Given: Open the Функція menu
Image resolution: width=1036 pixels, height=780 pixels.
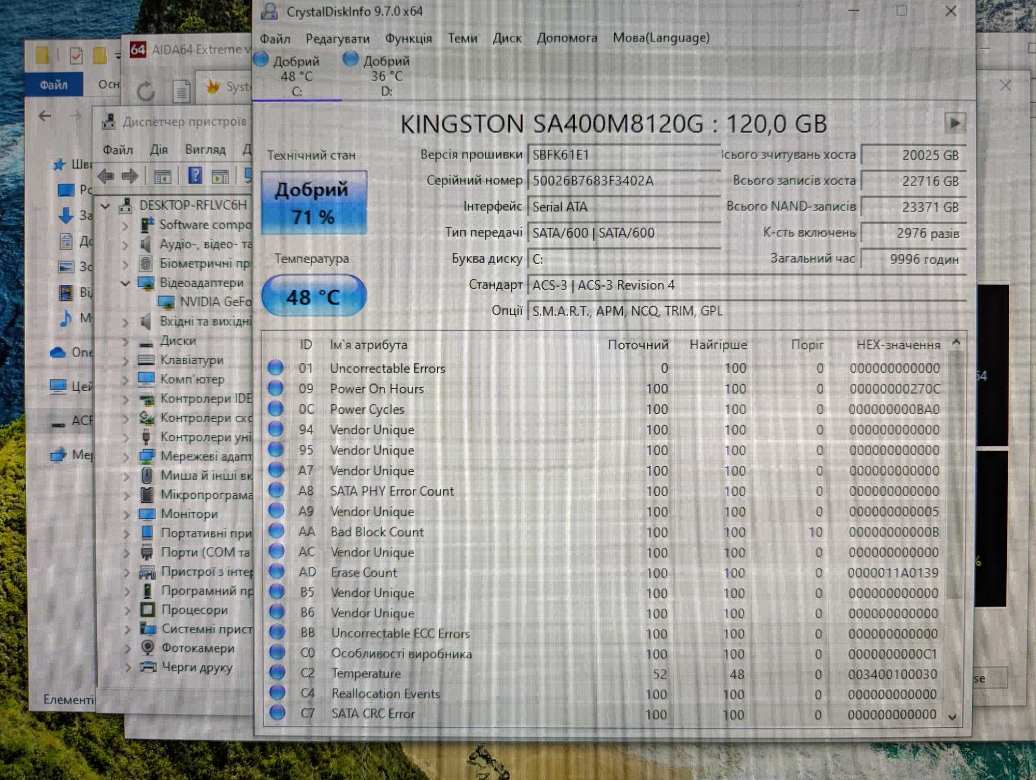Looking at the screenshot, I should click(408, 38).
